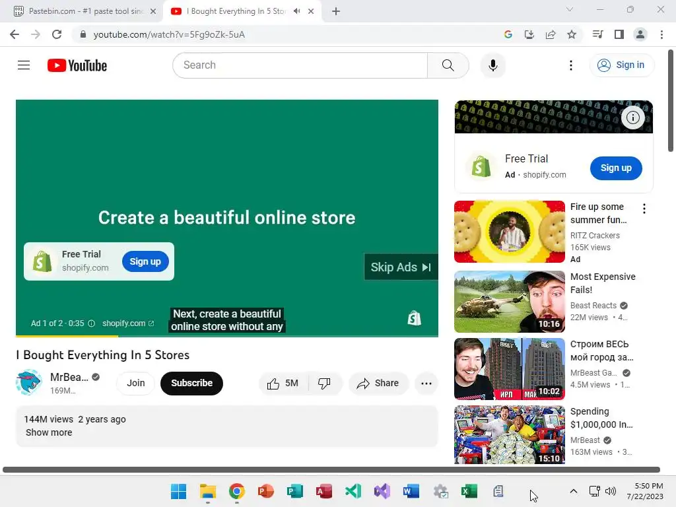Close the Pastebin.com tab
The width and height of the screenshot is (676, 507).
pyautogui.click(x=153, y=11)
